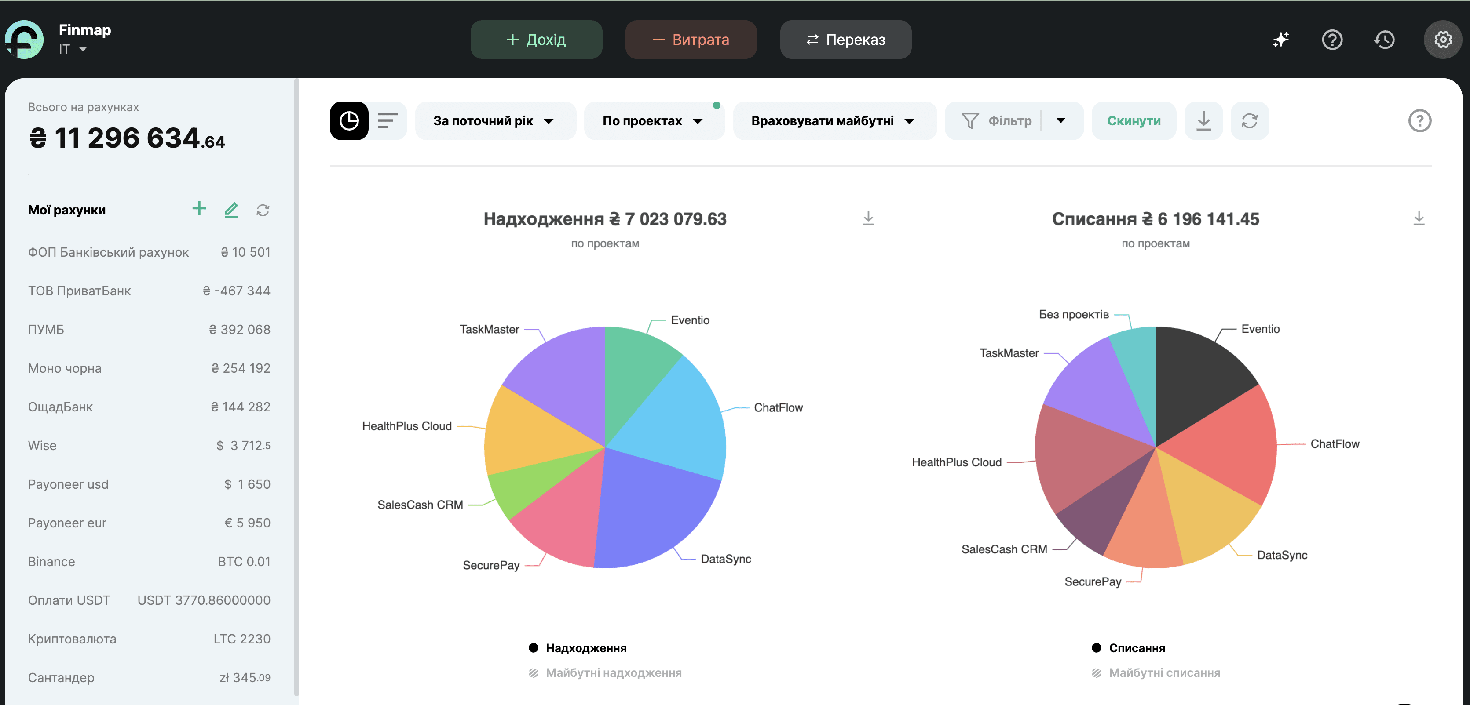1470x705 pixels.
Task: Switch to bar list view
Action: click(x=388, y=121)
